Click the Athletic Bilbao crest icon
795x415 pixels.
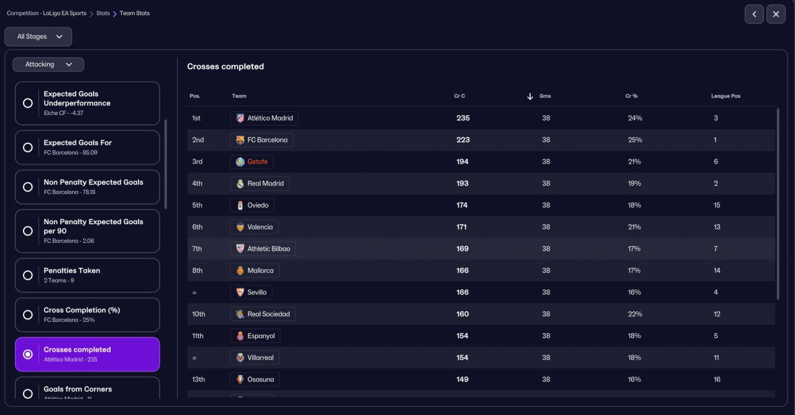[x=240, y=249]
